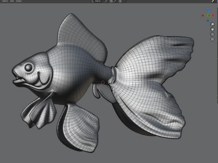The height and width of the screenshot is (163, 218).
Task: Open the Select menu
Action: coord(5,1)
